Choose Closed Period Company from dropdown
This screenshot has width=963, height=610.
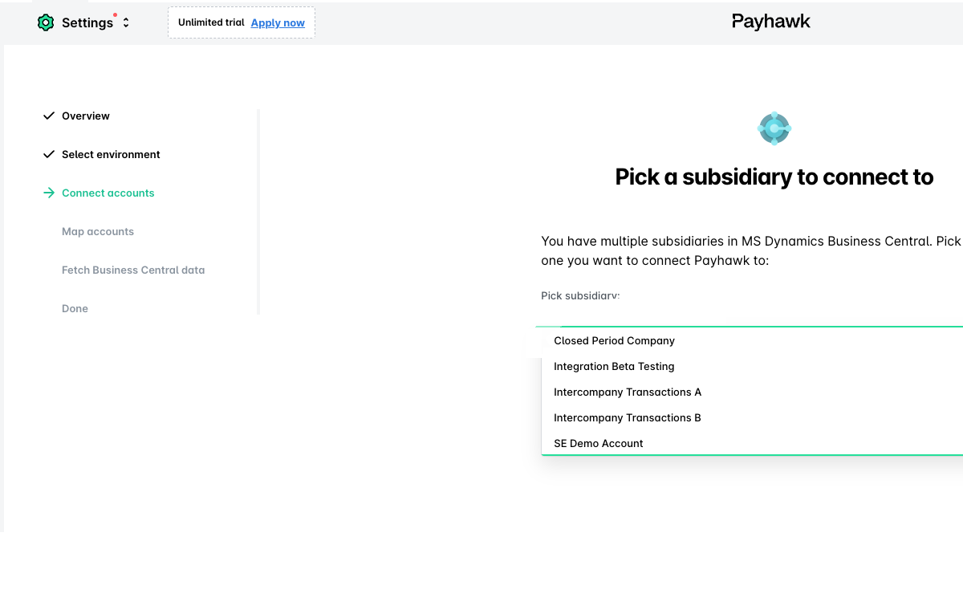(753, 340)
